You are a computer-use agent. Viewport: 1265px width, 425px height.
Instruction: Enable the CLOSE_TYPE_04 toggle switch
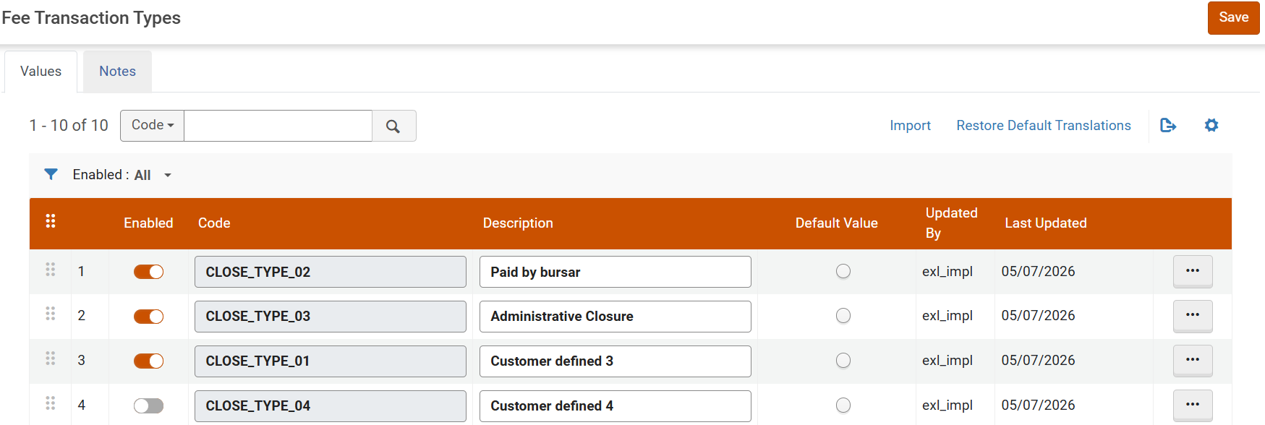click(x=148, y=405)
